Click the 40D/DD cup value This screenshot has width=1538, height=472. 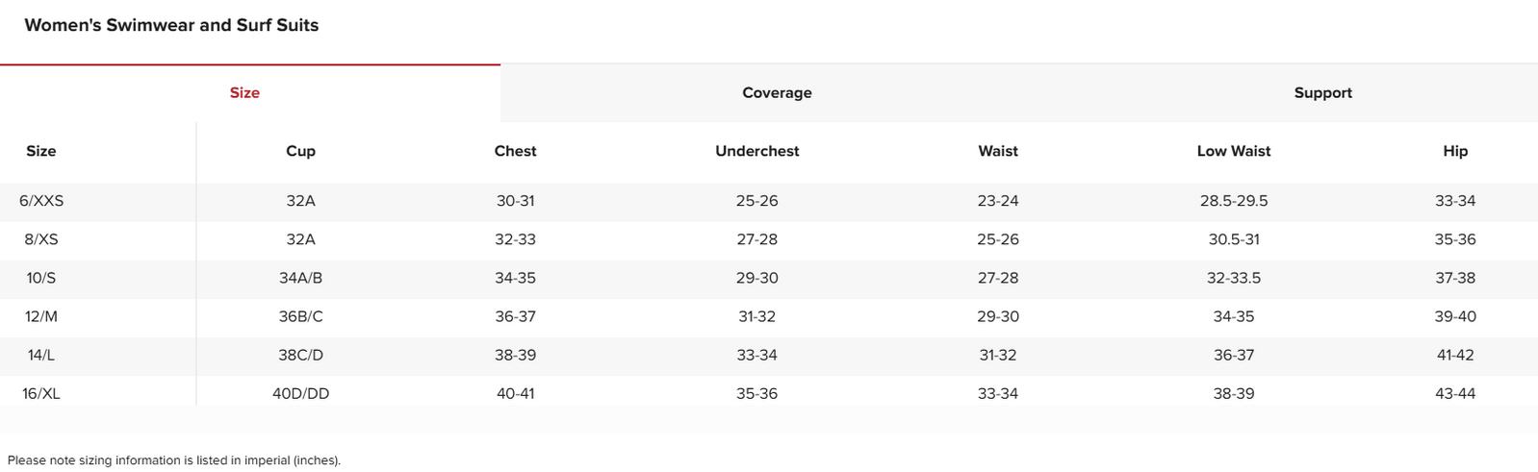click(x=300, y=393)
